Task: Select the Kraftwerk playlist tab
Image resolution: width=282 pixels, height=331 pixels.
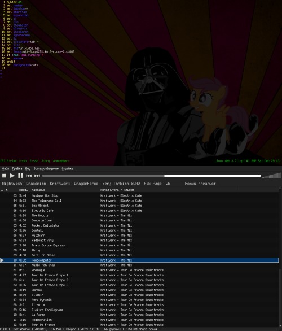Action: click(60, 184)
